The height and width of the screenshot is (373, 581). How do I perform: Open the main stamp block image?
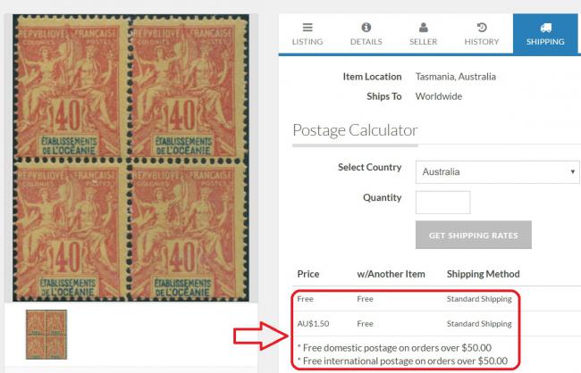coord(131,158)
